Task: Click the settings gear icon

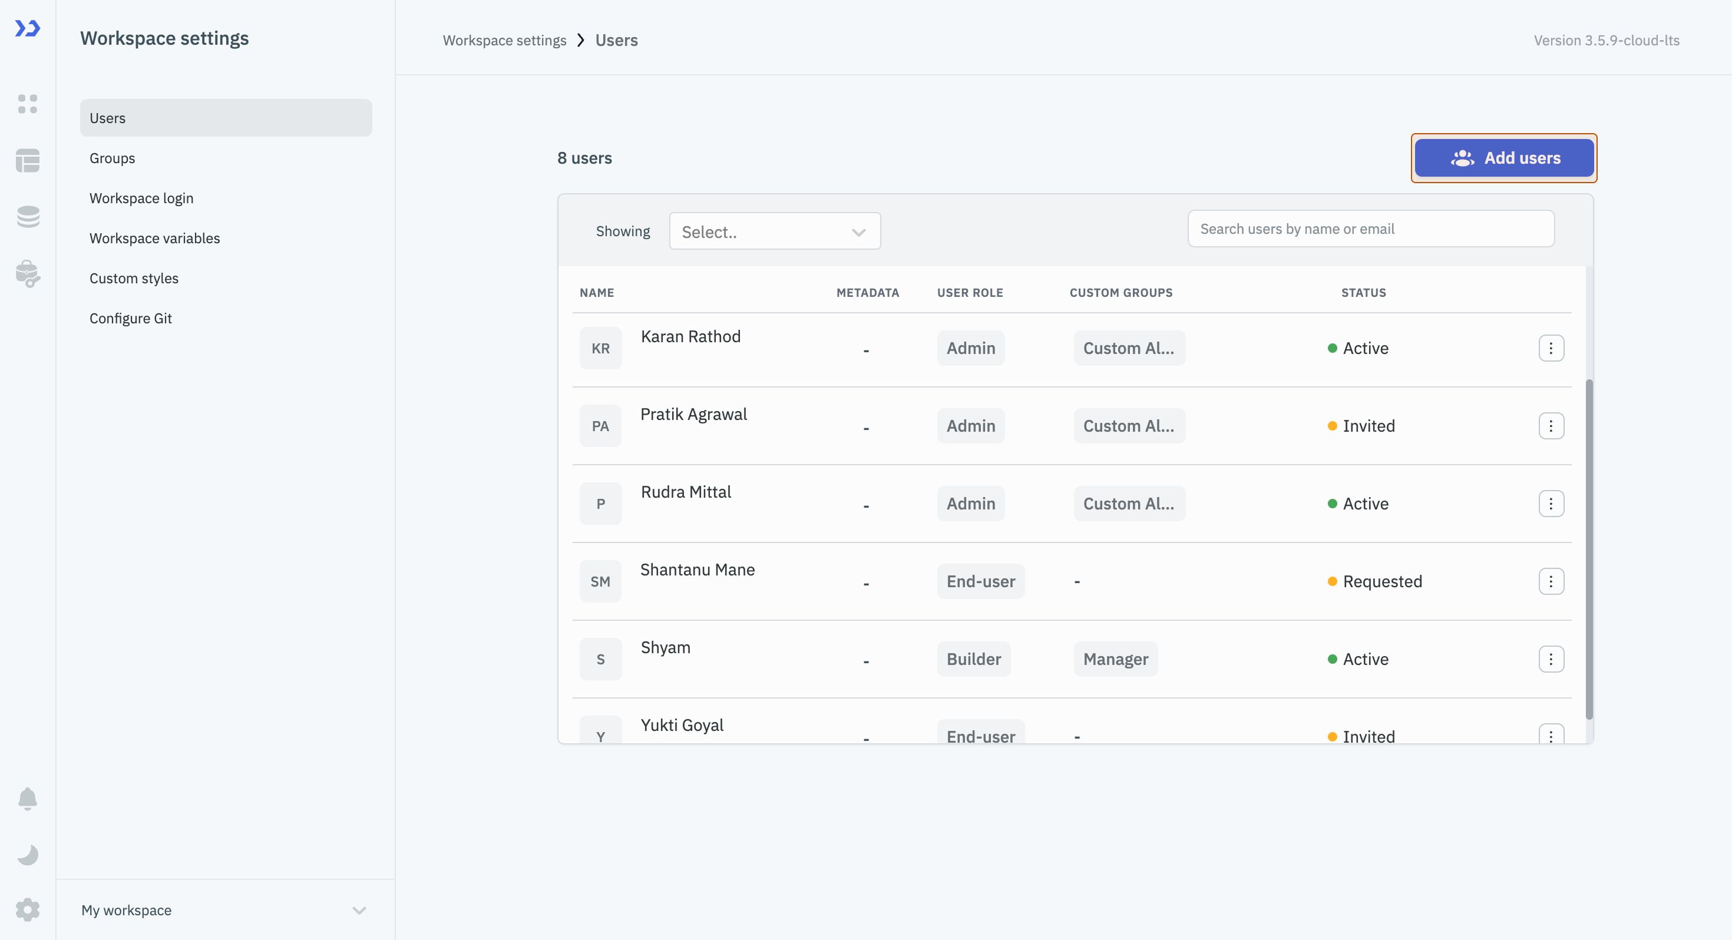Action: (28, 910)
